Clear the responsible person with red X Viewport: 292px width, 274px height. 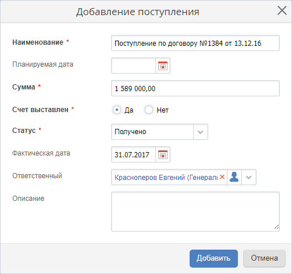[x=222, y=177]
